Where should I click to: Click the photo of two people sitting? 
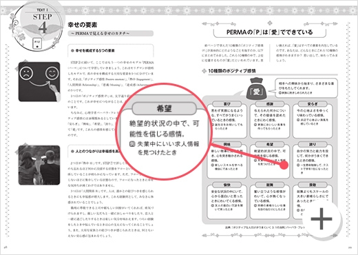39,165
